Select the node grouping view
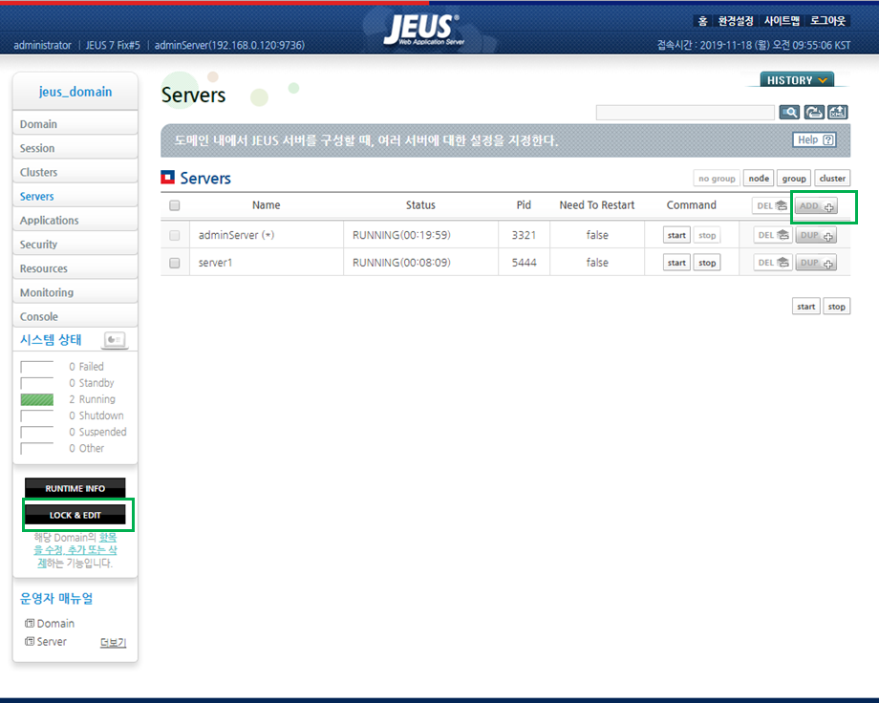This screenshot has width=879, height=703. [x=759, y=179]
